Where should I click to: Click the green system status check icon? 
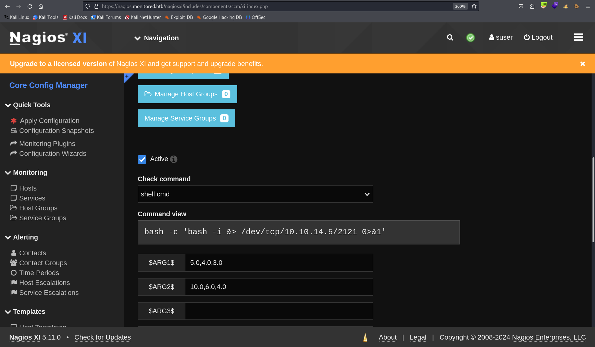click(x=470, y=37)
